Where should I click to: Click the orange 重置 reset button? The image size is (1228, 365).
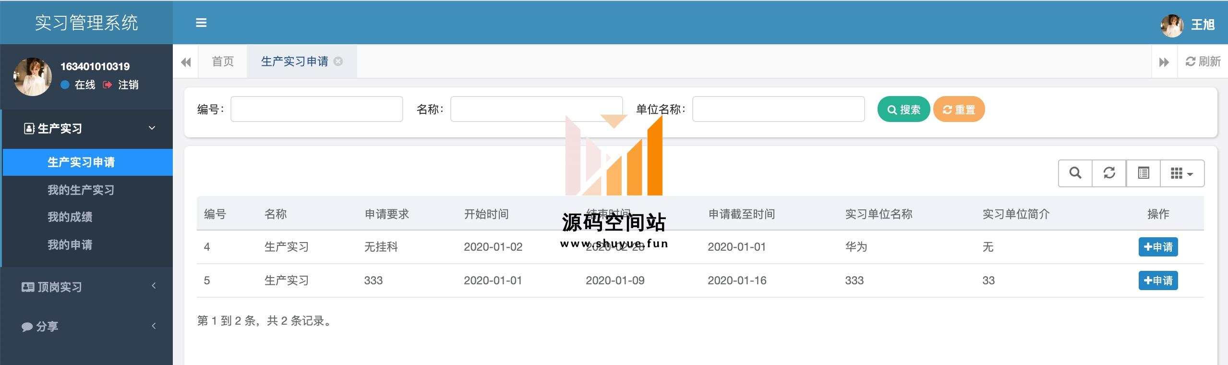[959, 109]
